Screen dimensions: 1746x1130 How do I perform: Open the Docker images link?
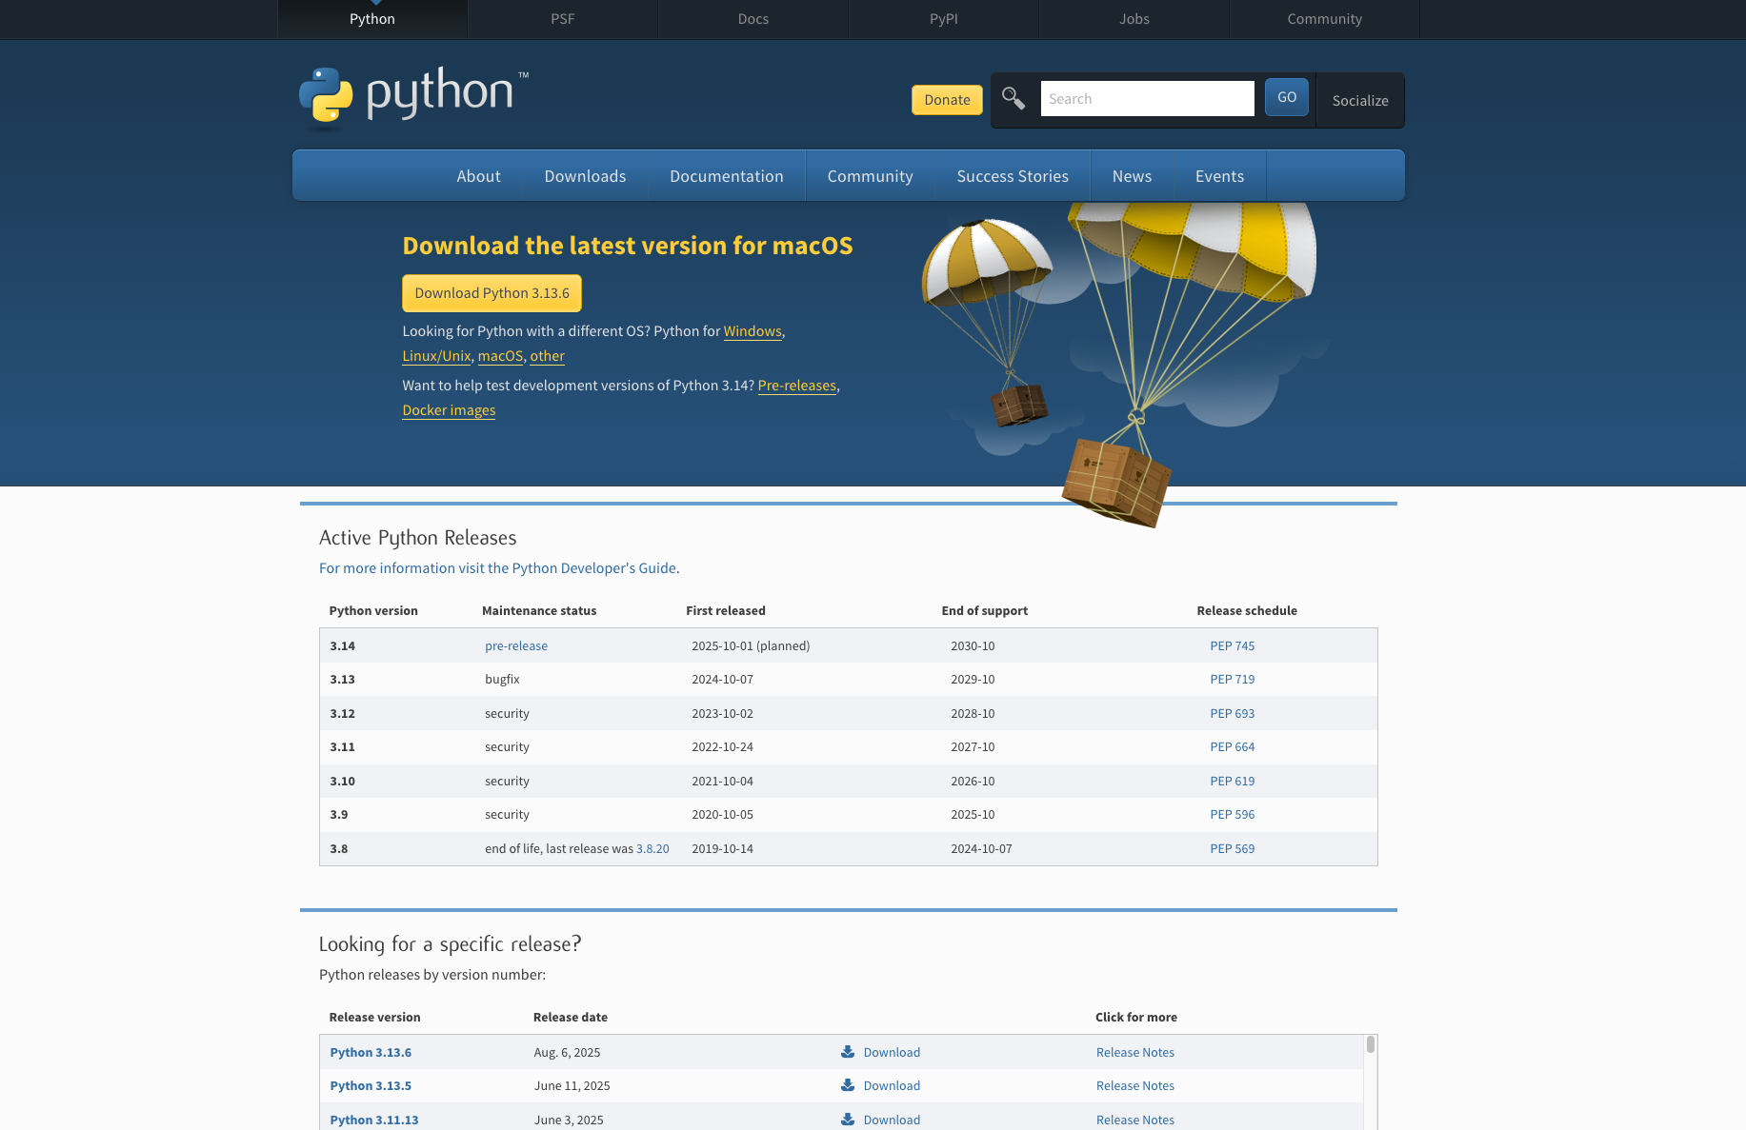[449, 409]
